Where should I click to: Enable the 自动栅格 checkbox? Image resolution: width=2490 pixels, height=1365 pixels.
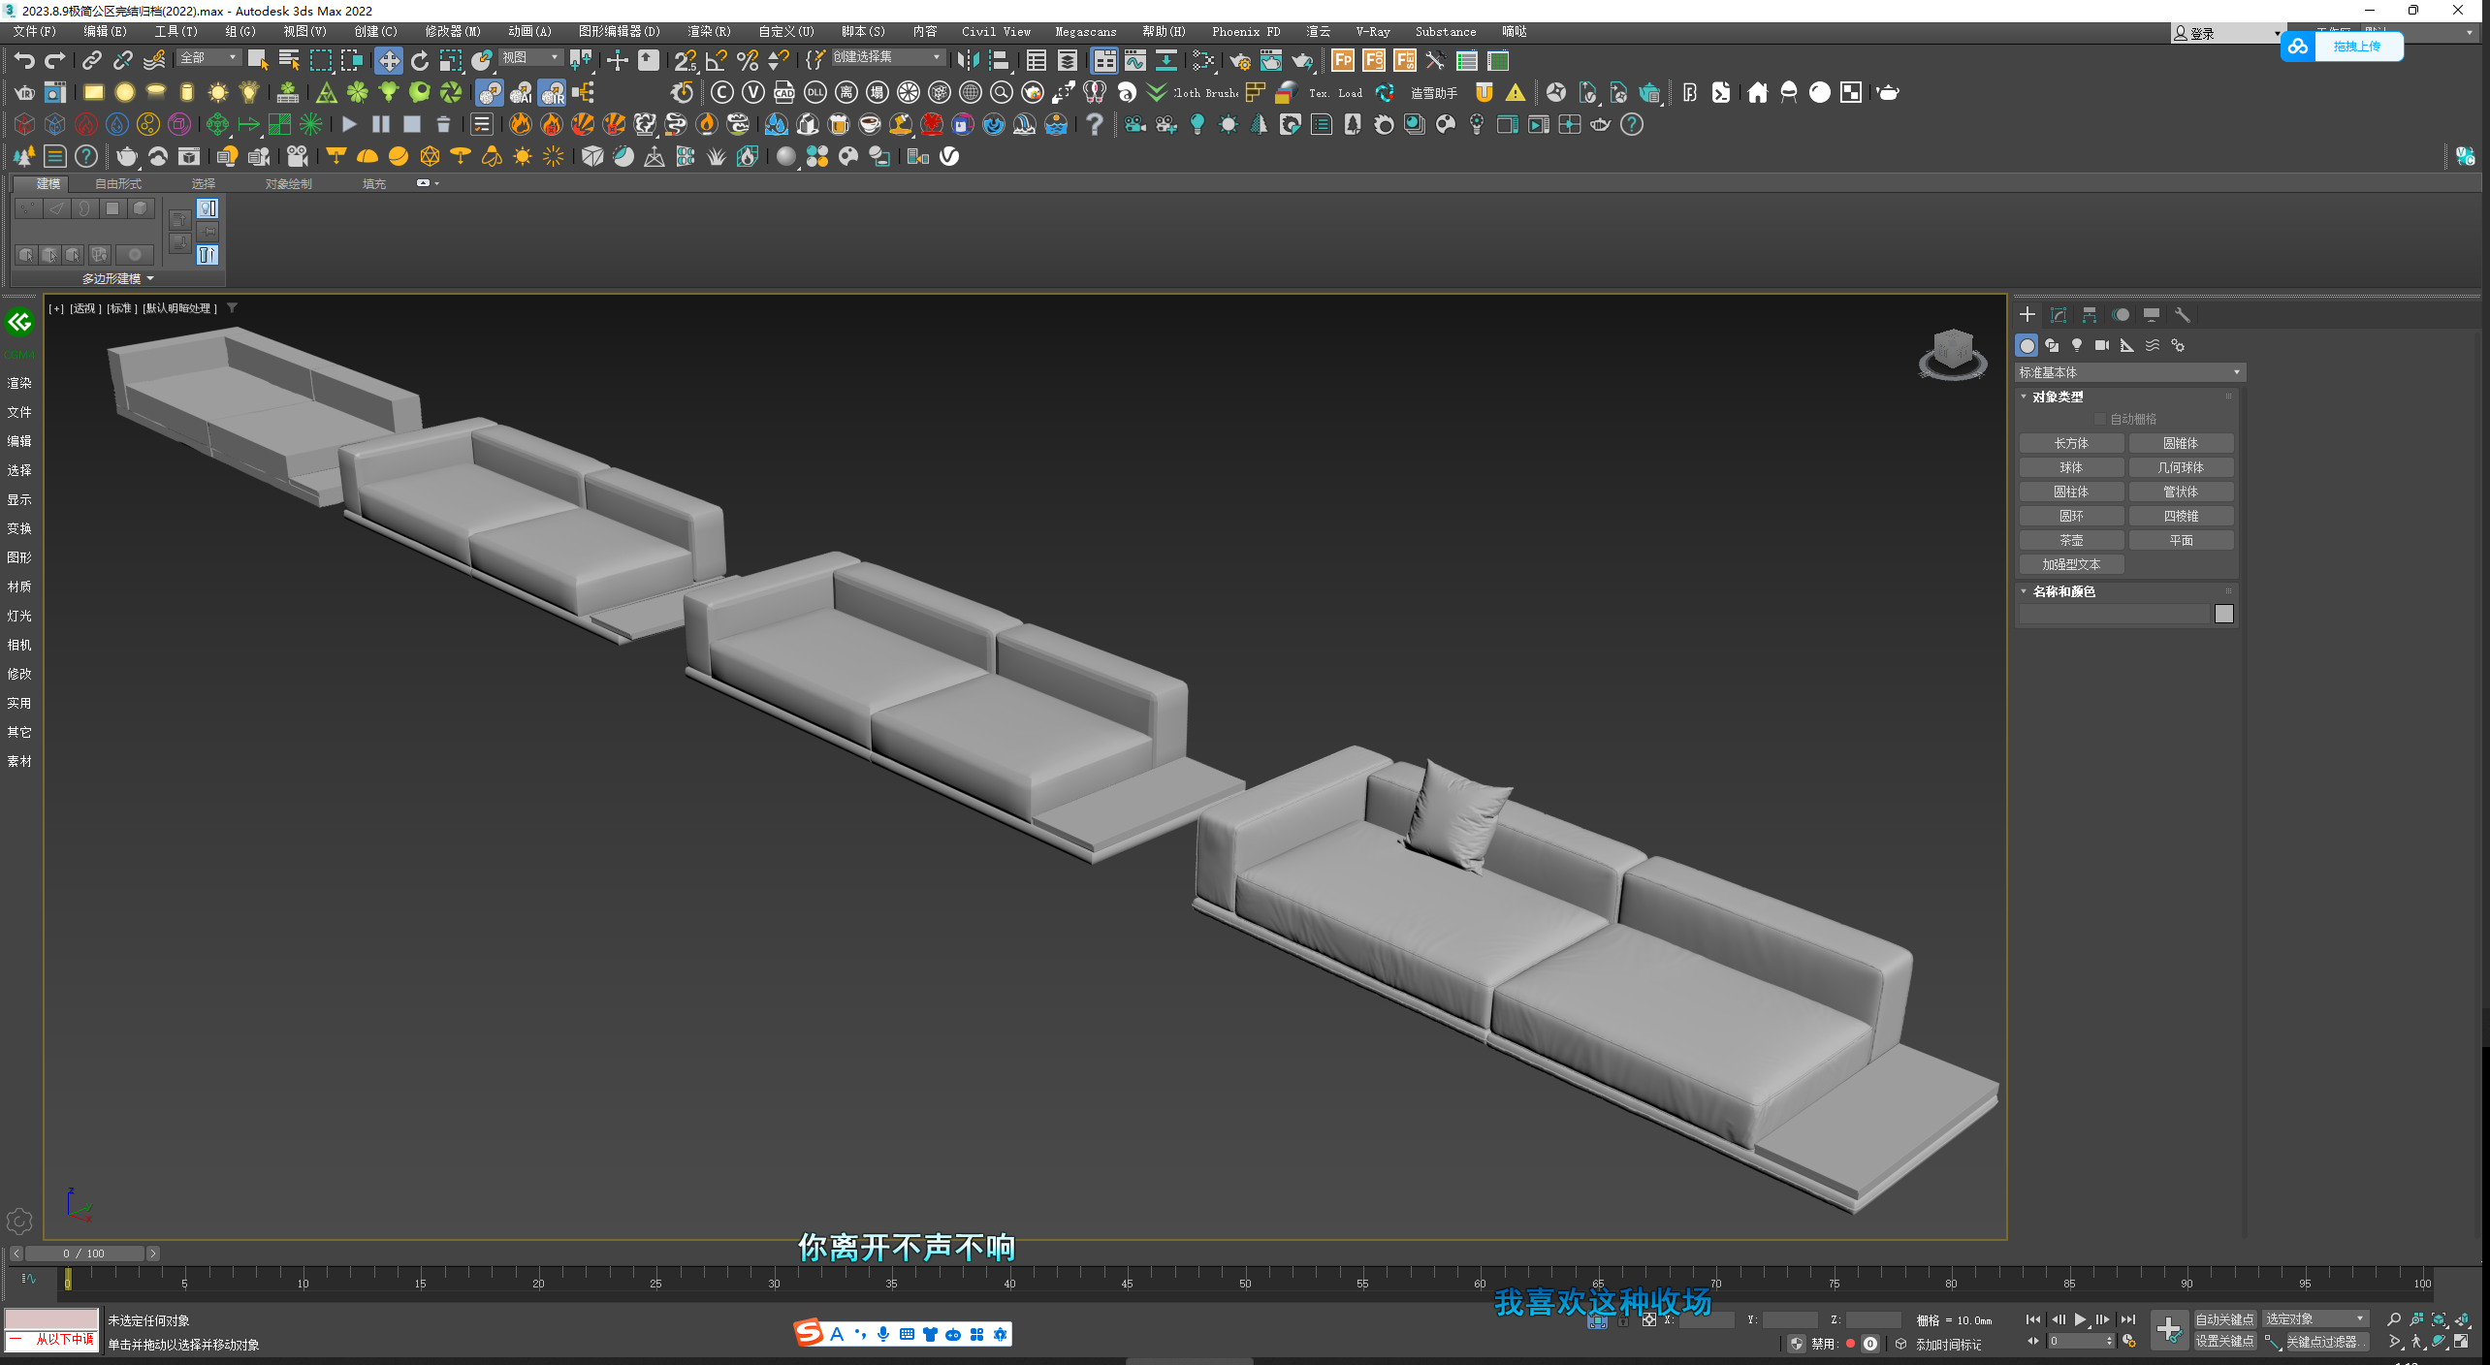click(2100, 419)
